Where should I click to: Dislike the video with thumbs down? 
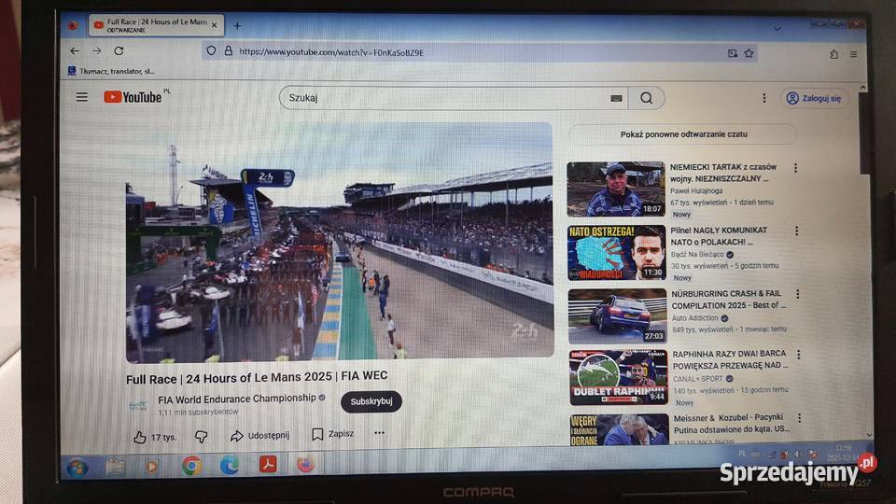(x=201, y=436)
